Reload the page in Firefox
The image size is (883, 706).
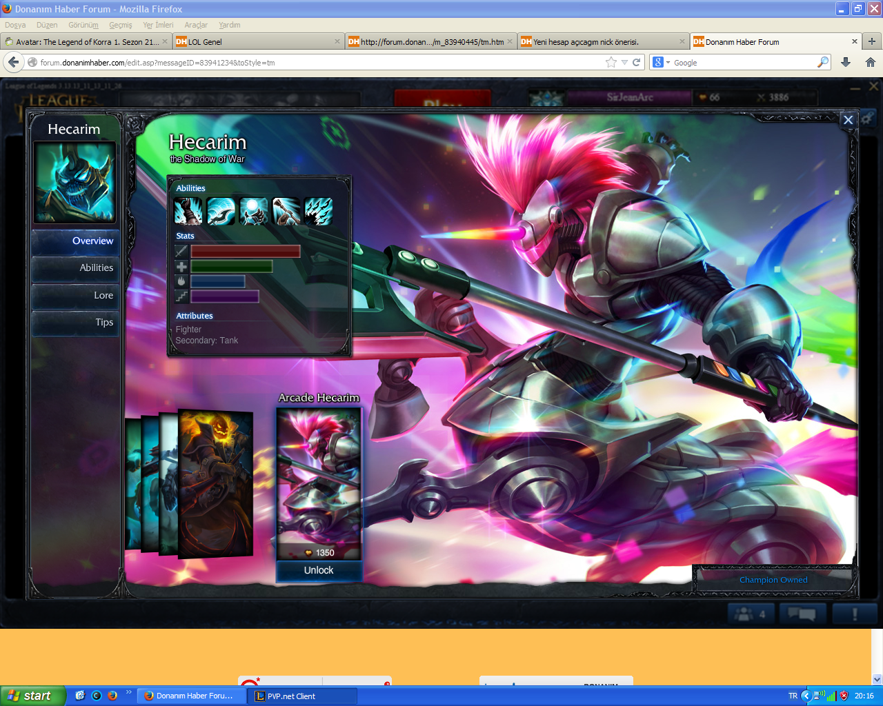coord(636,62)
